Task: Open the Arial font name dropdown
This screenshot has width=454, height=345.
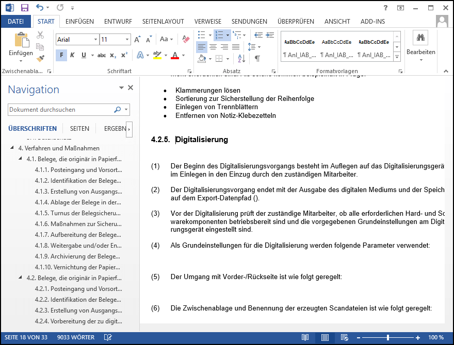Action: (x=95, y=40)
